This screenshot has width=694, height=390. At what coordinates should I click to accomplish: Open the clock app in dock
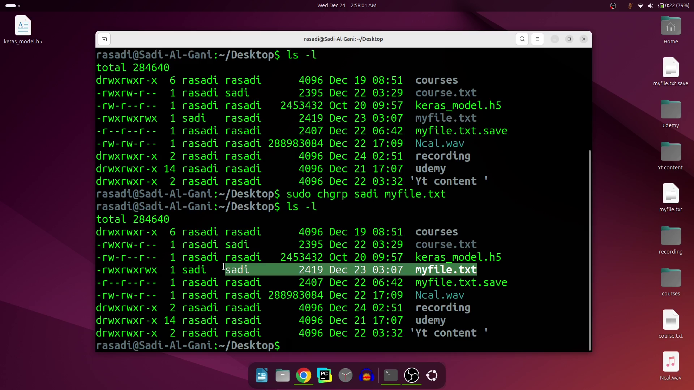click(346, 376)
